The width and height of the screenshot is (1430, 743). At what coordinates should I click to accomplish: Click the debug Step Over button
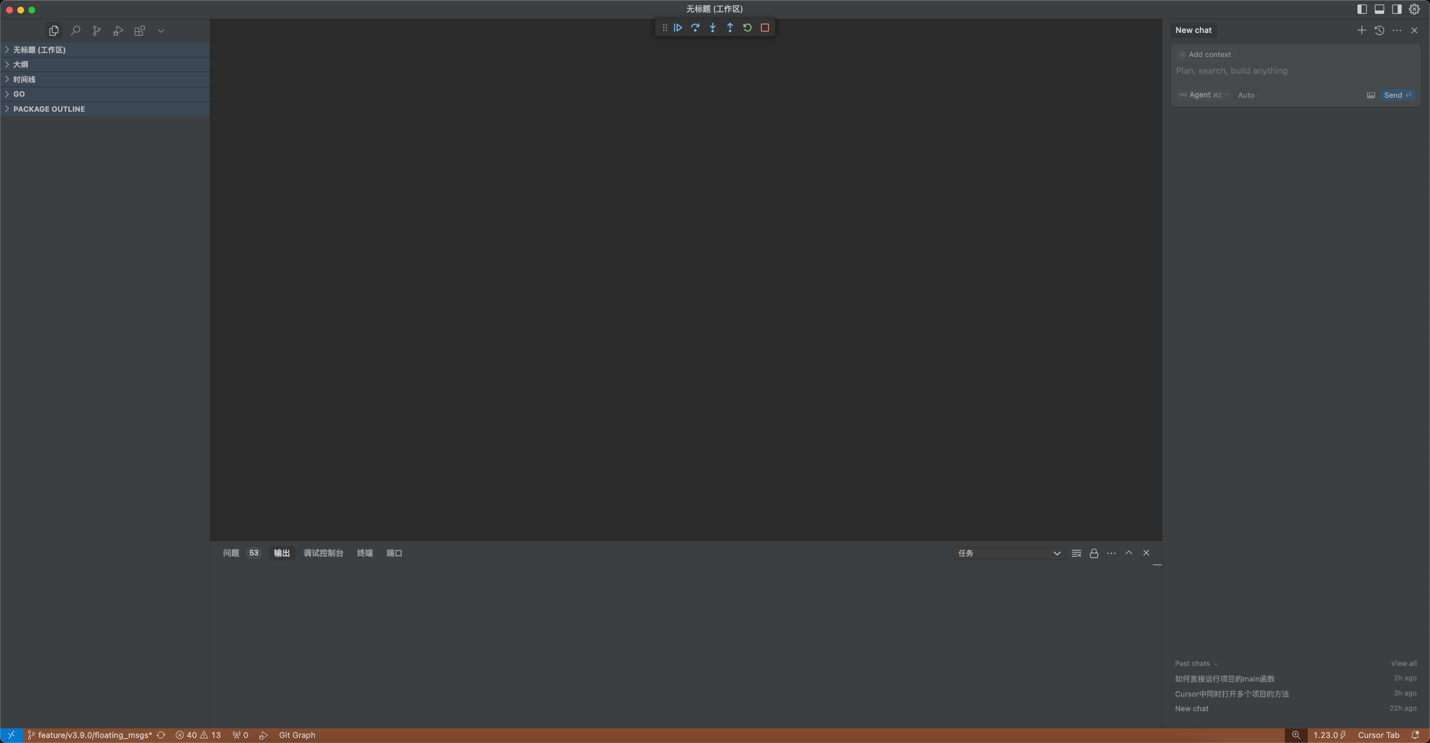coord(695,27)
